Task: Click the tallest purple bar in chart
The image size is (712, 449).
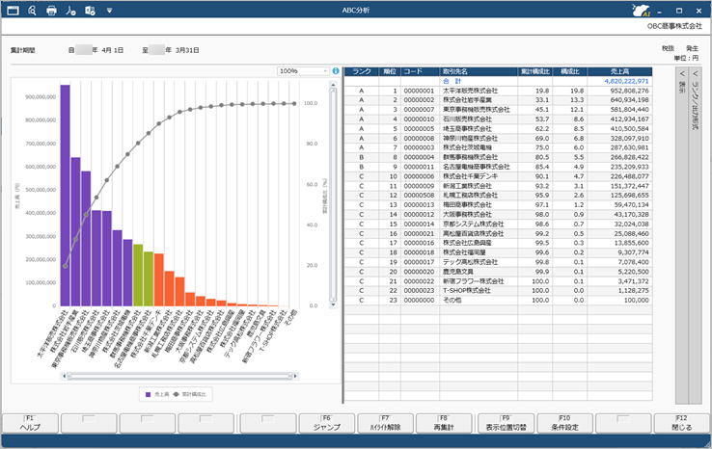Action: coord(65,193)
